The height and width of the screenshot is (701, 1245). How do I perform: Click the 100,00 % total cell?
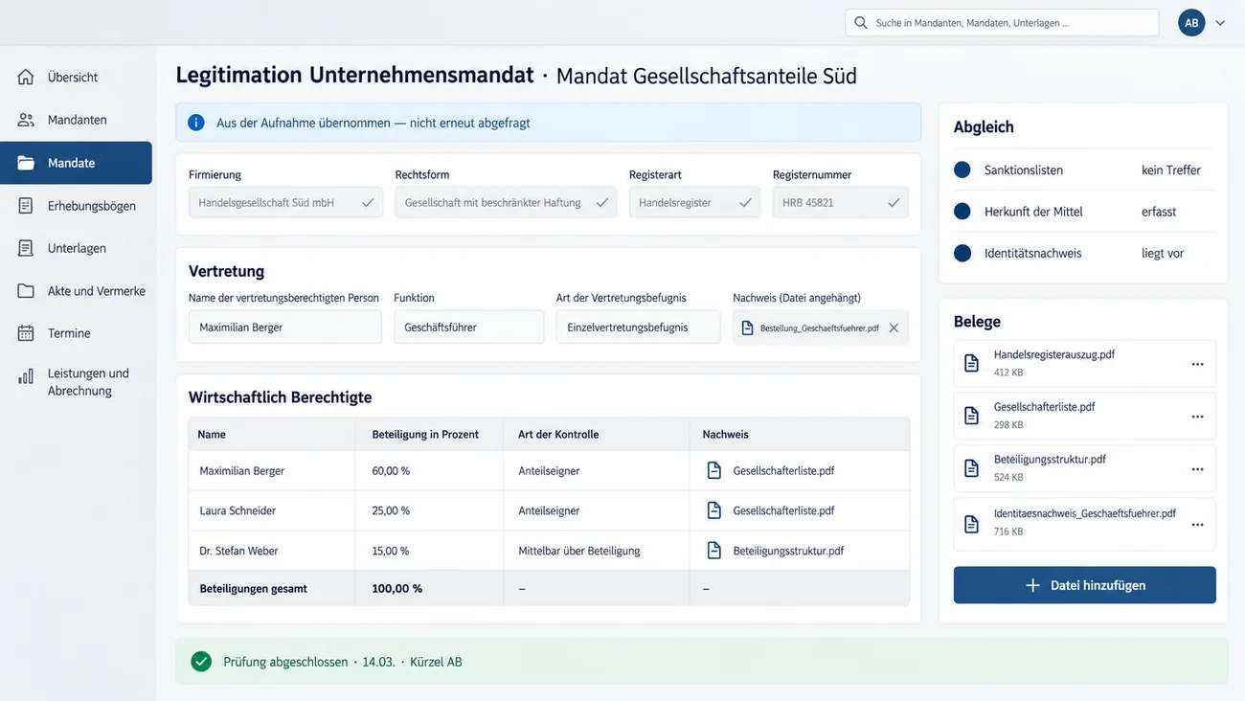click(396, 588)
